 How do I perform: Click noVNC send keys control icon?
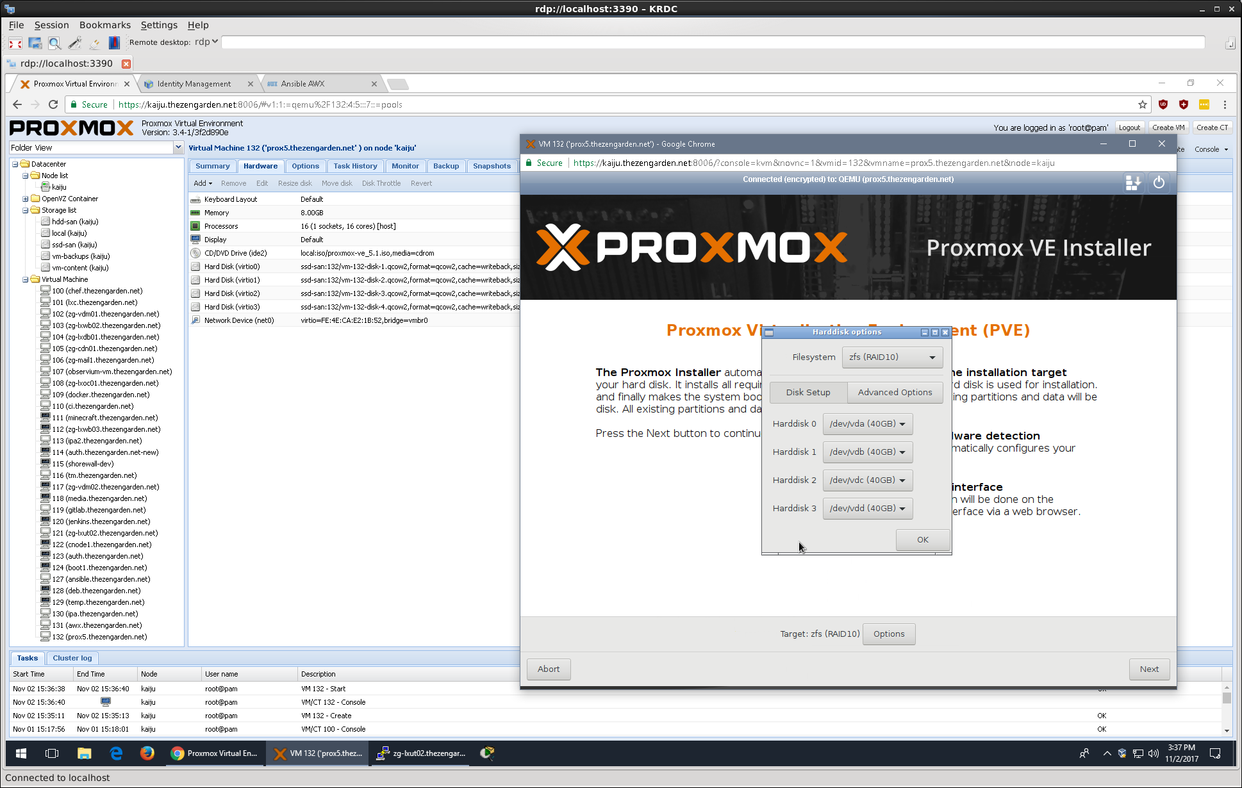1133,183
